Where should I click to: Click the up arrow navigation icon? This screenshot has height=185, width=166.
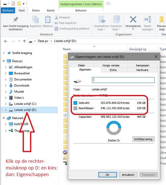(x=24, y=41)
